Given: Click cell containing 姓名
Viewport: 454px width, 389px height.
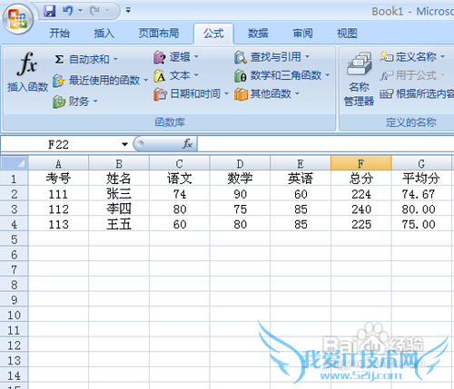Looking at the screenshot, I should (x=119, y=179).
